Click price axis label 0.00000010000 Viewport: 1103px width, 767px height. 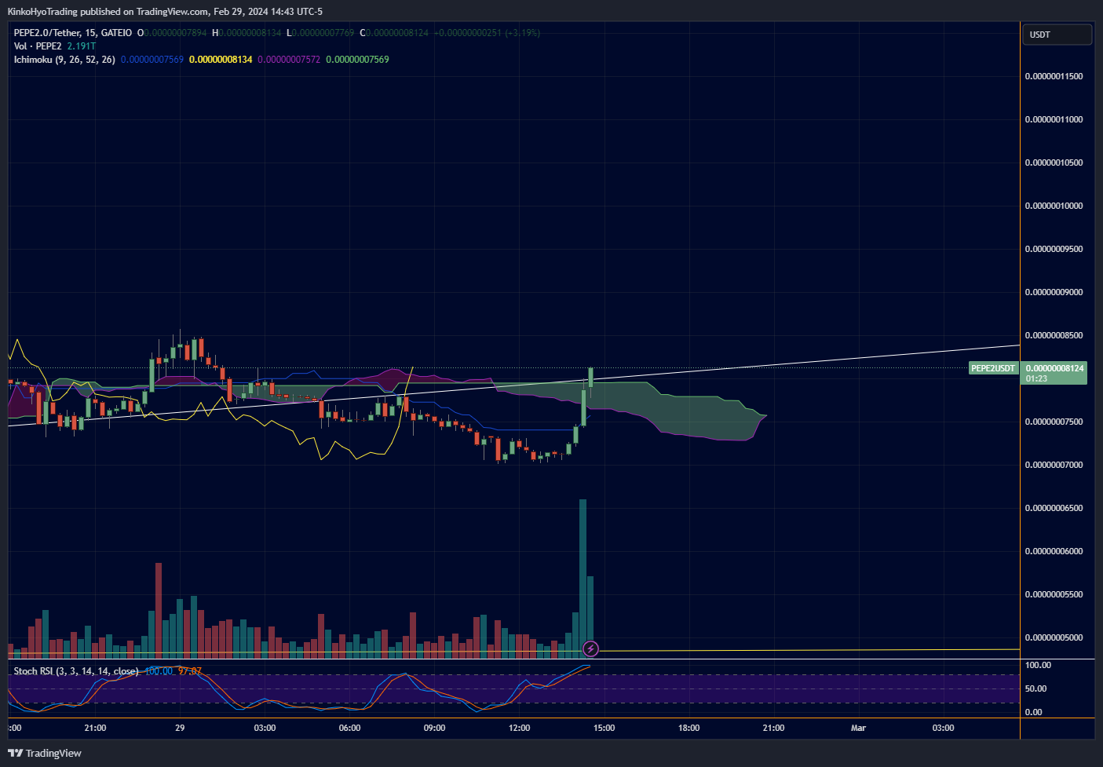pyautogui.click(x=1054, y=206)
